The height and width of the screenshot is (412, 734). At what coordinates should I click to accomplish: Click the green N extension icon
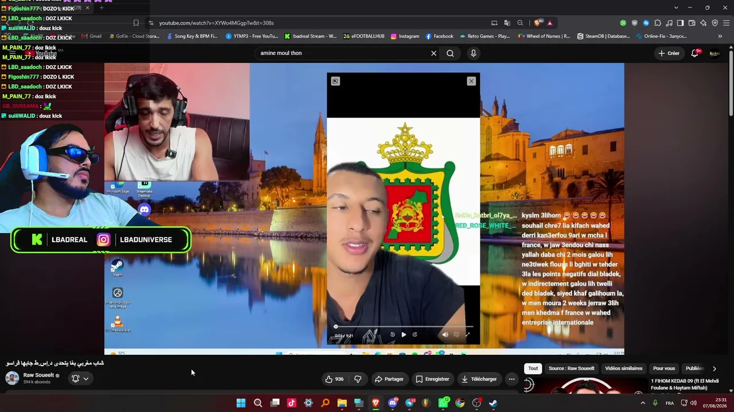(623, 23)
